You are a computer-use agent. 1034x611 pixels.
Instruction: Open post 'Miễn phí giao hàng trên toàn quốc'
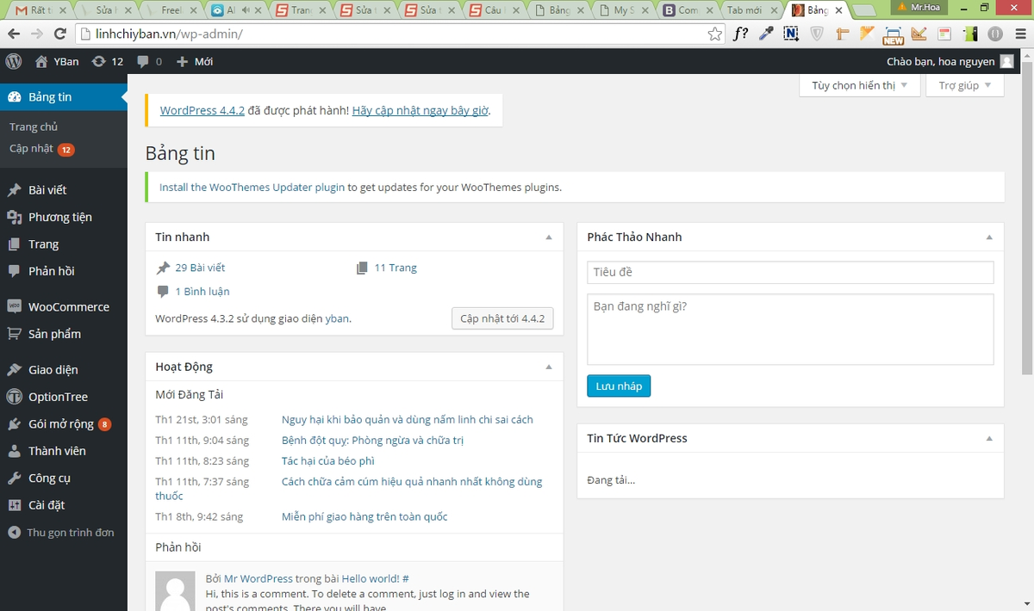pos(364,517)
